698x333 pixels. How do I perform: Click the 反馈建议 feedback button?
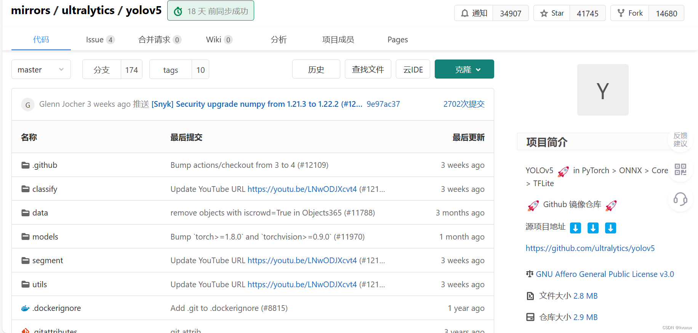tap(680, 140)
